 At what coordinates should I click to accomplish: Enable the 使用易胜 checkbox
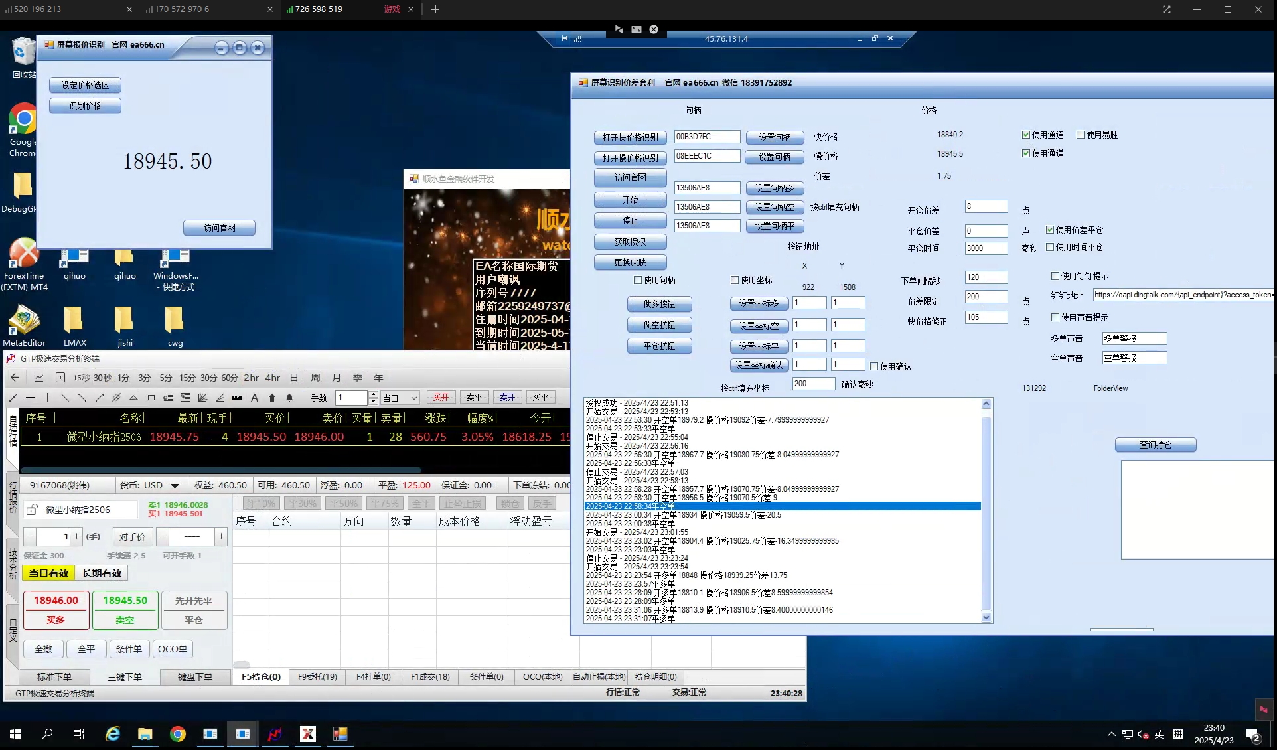tap(1081, 135)
